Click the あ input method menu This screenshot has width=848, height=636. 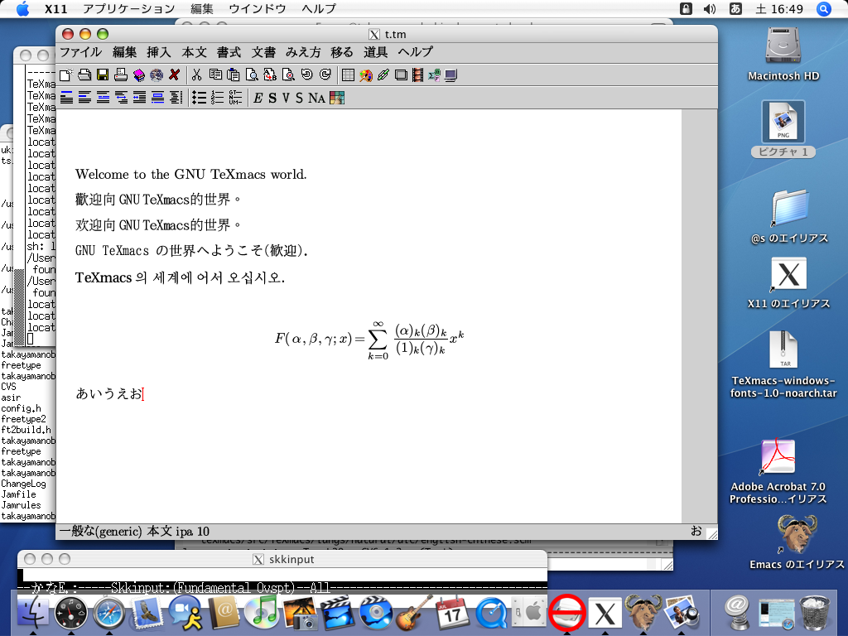(x=735, y=8)
